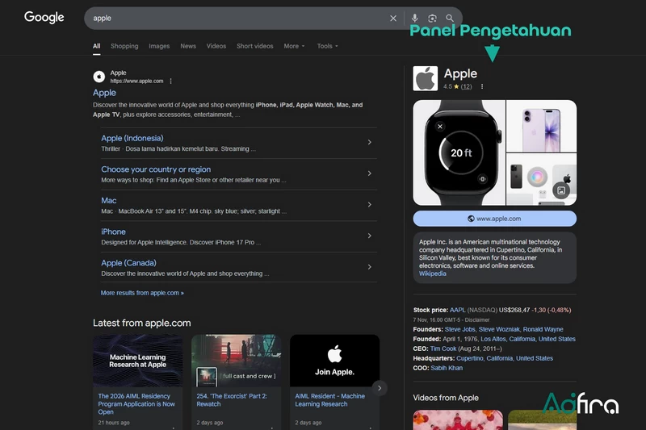The height and width of the screenshot is (430, 646).
Task: Open knowledge panel three-dot options menu
Action: coord(481,87)
